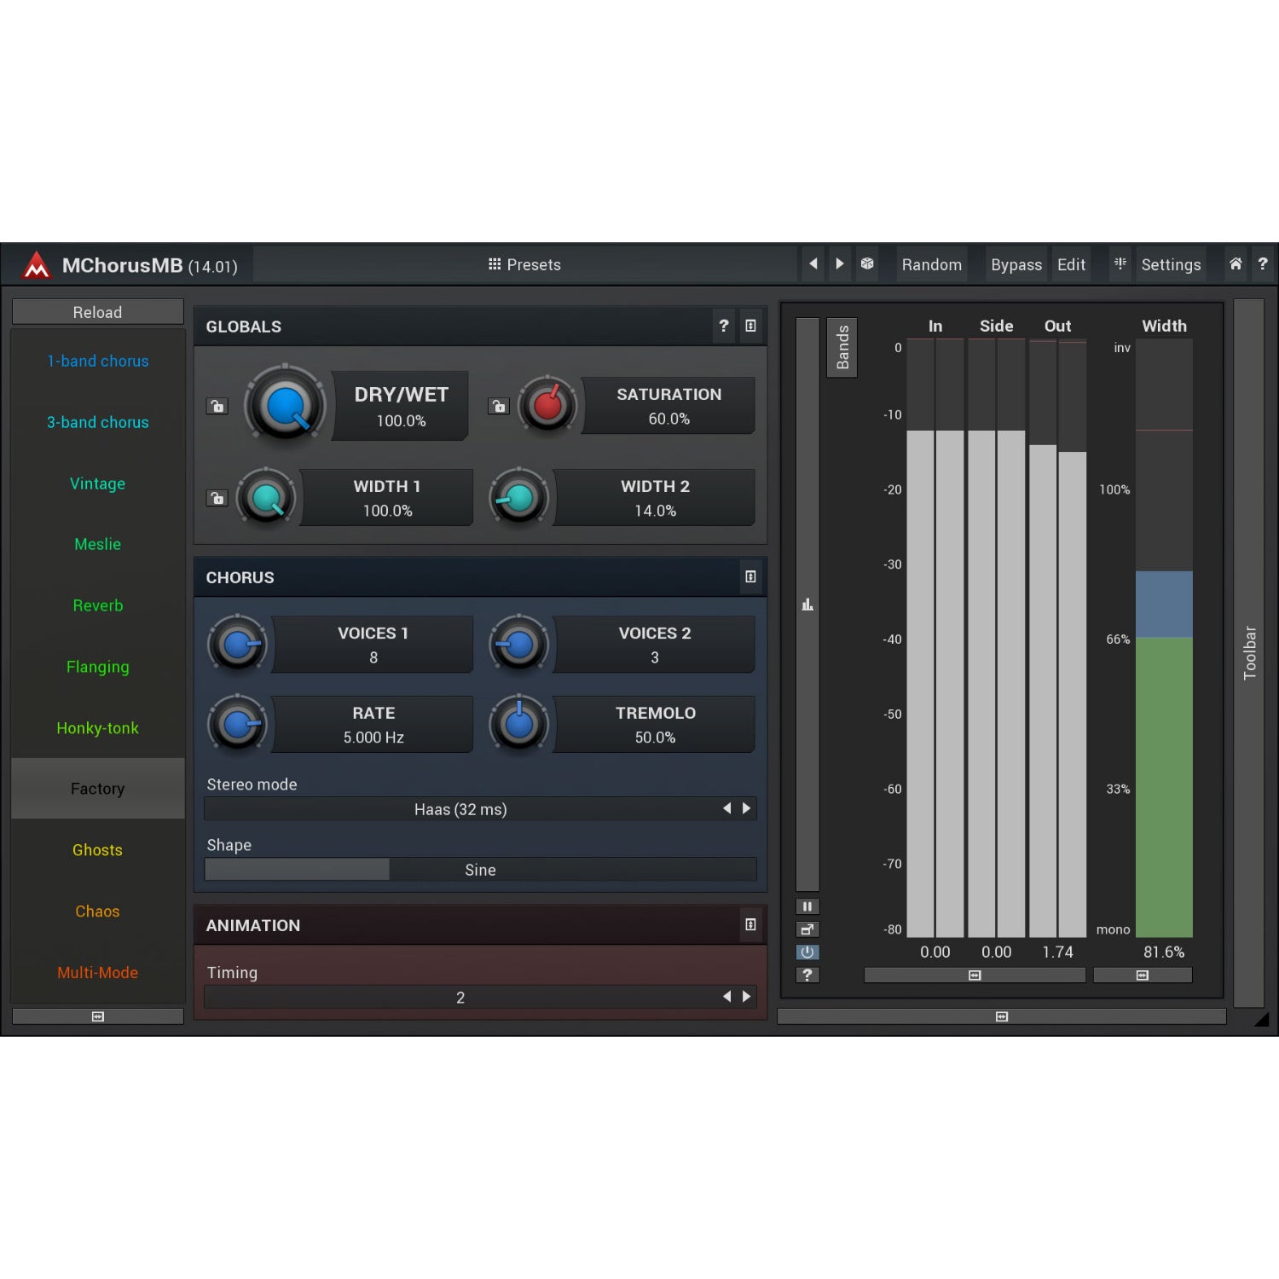
Task: Select the 3-band chorus preset
Action: pos(98,422)
